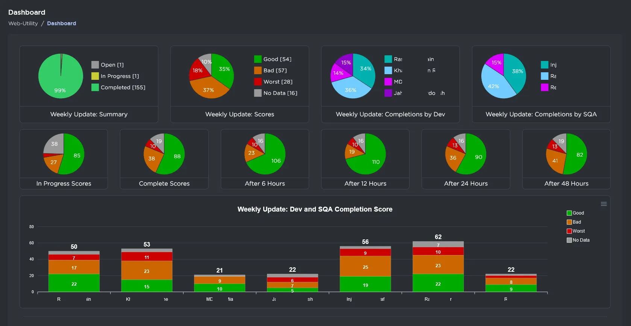
Task: Click the Completed [155] legend swatch
Action: point(95,87)
